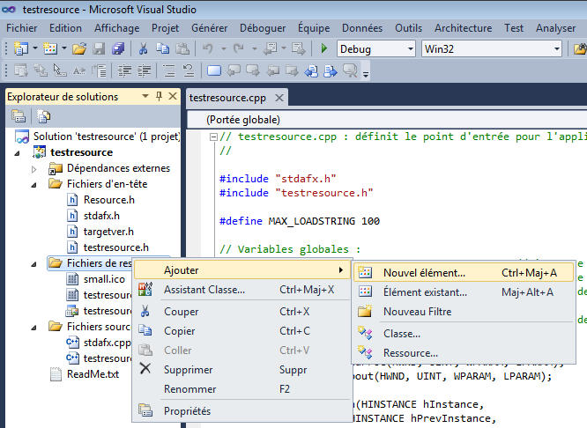Click the Uncomment Selection toolbar icon
The width and height of the screenshot is (587, 428).
coord(189,70)
